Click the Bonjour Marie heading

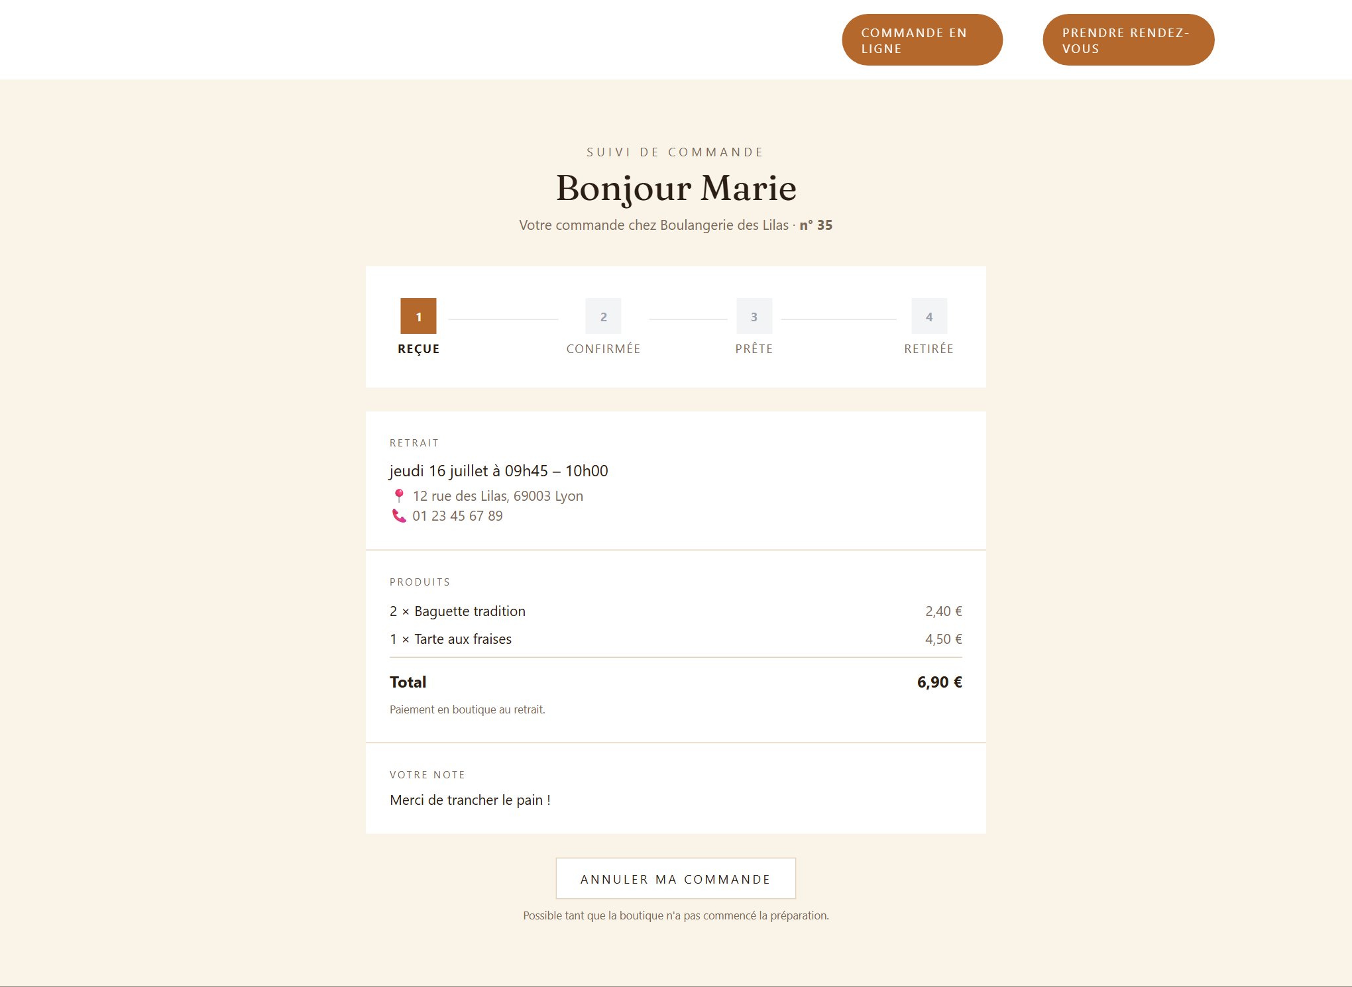point(676,188)
